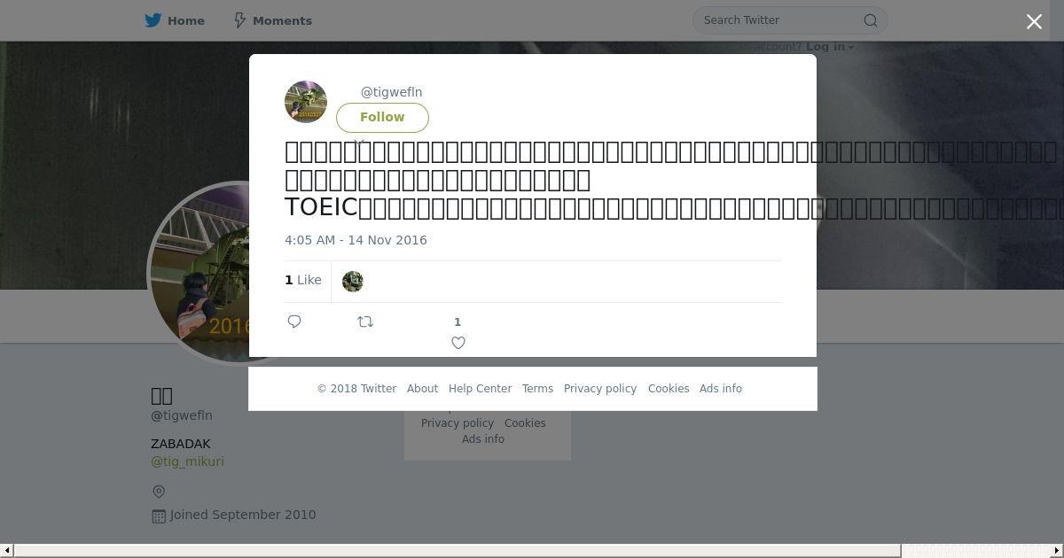Reply to the tweet with the speech bubble icon
1064x558 pixels.
(x=294, y=322)
